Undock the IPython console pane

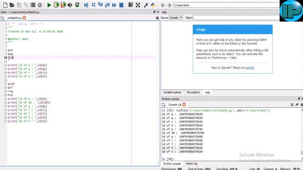coord(299,99)
